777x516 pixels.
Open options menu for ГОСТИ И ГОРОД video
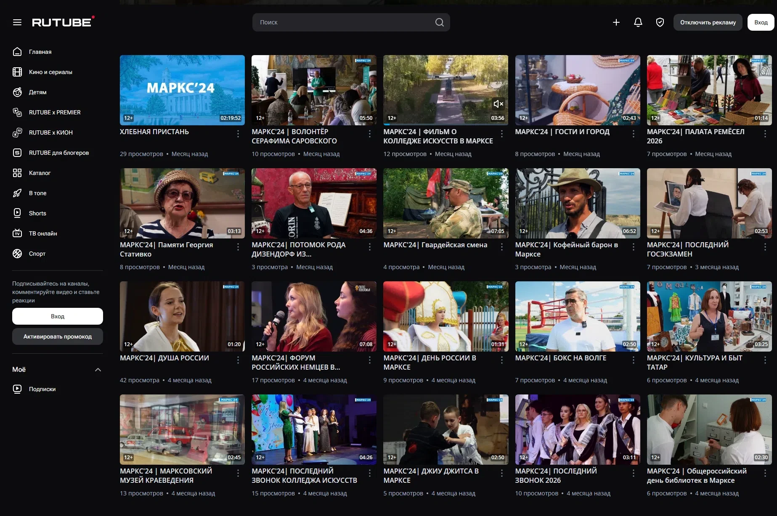click(x=634, y=134)
